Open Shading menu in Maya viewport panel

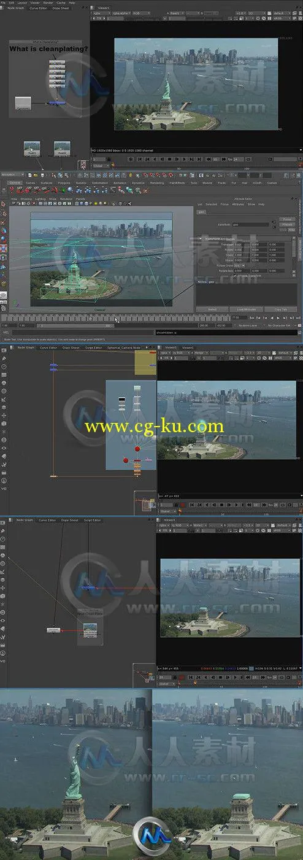point(26,200)
